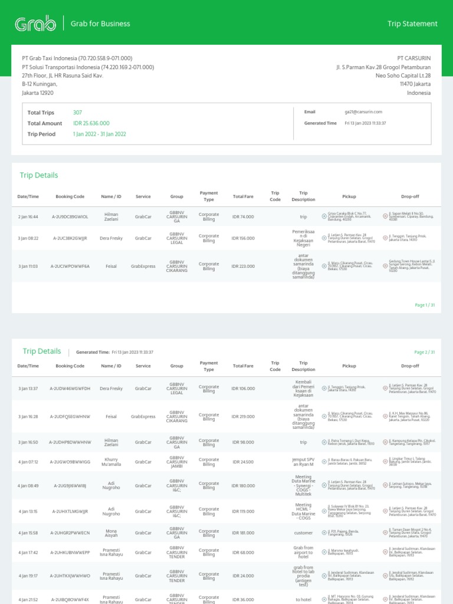Select booking code A-2U9DC89GWIOL
This screenshot has width=453, height=604.
click(70, 217)
